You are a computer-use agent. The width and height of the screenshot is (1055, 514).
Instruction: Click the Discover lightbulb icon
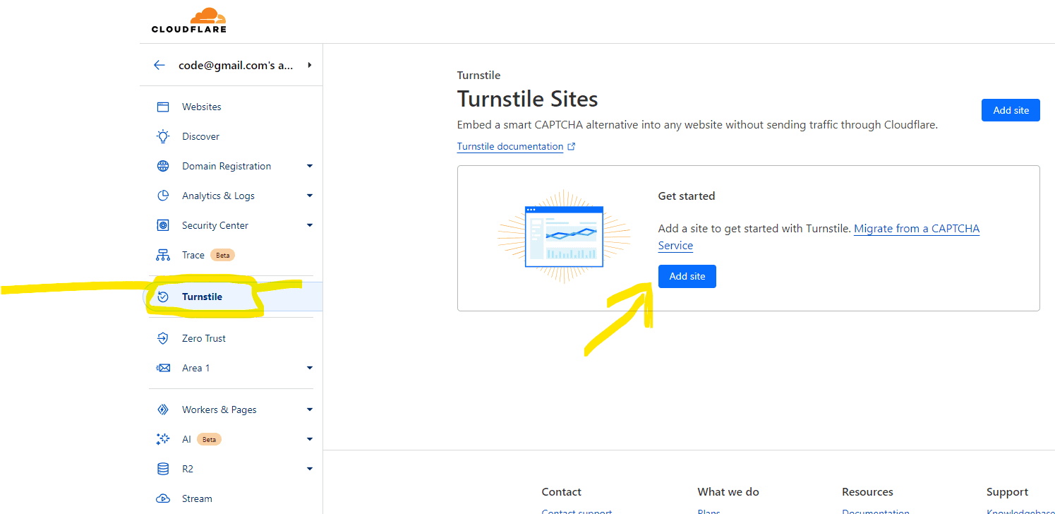pyautogui.click(x=163, y=136)
